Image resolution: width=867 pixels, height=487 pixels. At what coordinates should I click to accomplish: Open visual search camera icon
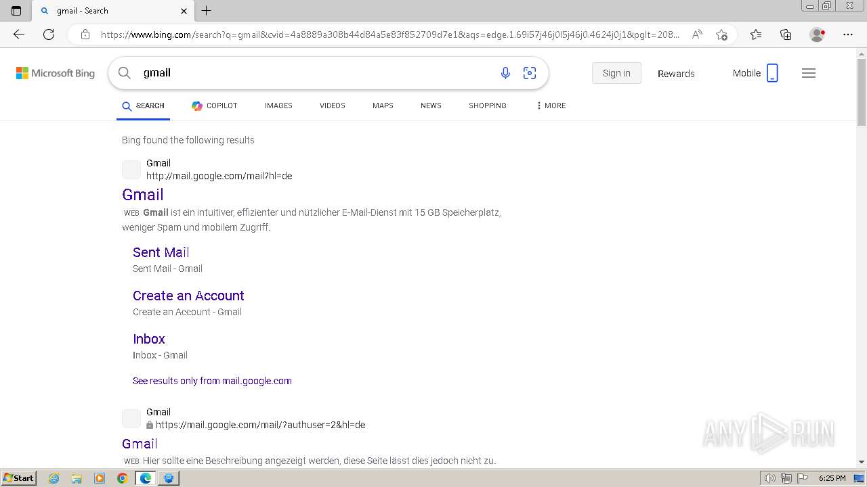tap(530, 73)
